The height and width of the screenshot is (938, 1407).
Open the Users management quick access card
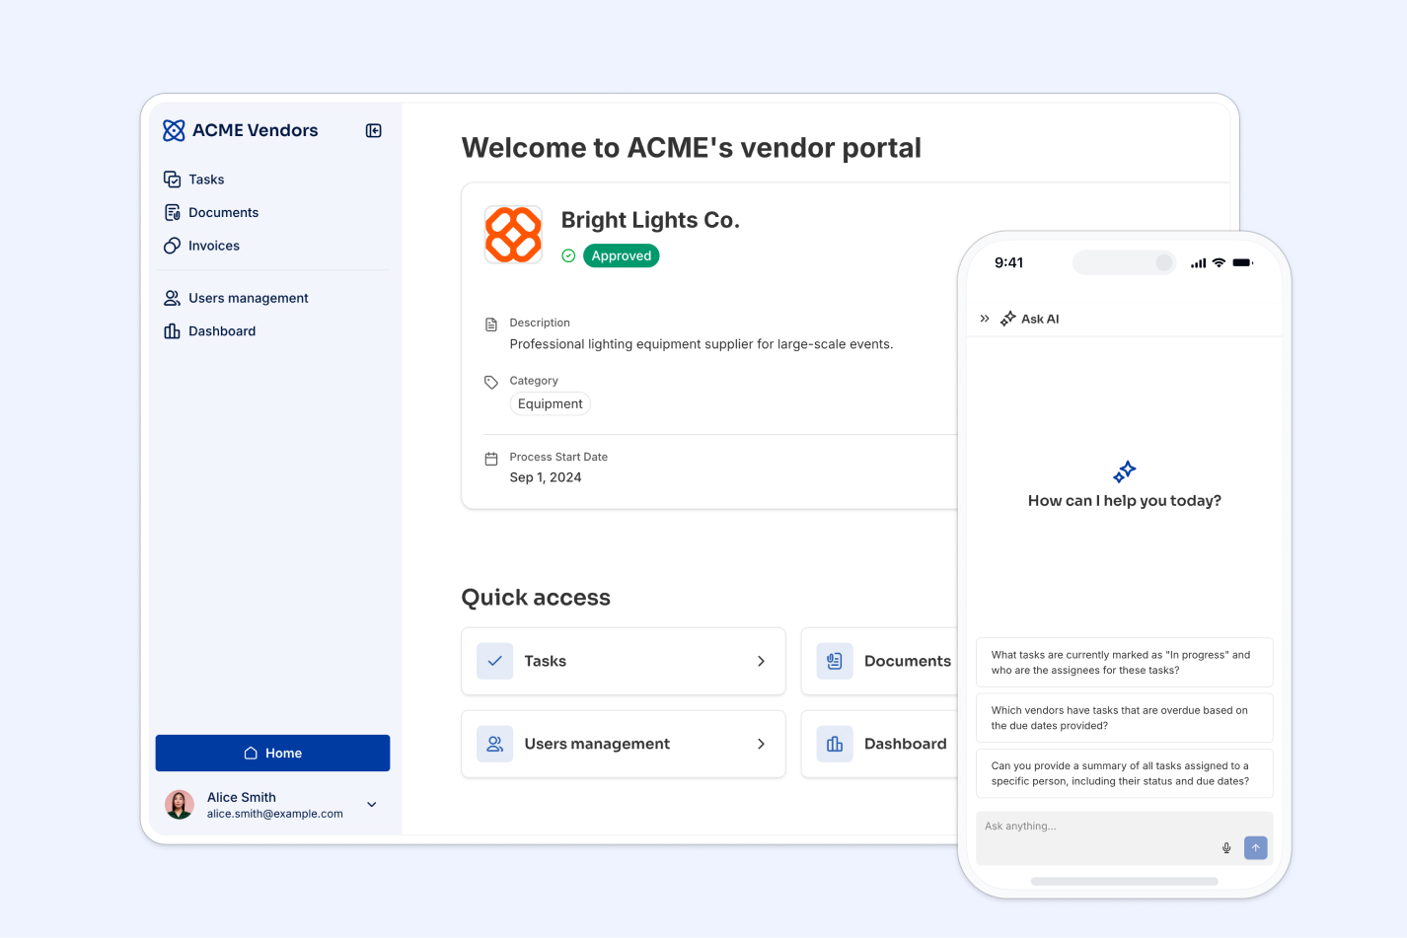click(624, 744)
